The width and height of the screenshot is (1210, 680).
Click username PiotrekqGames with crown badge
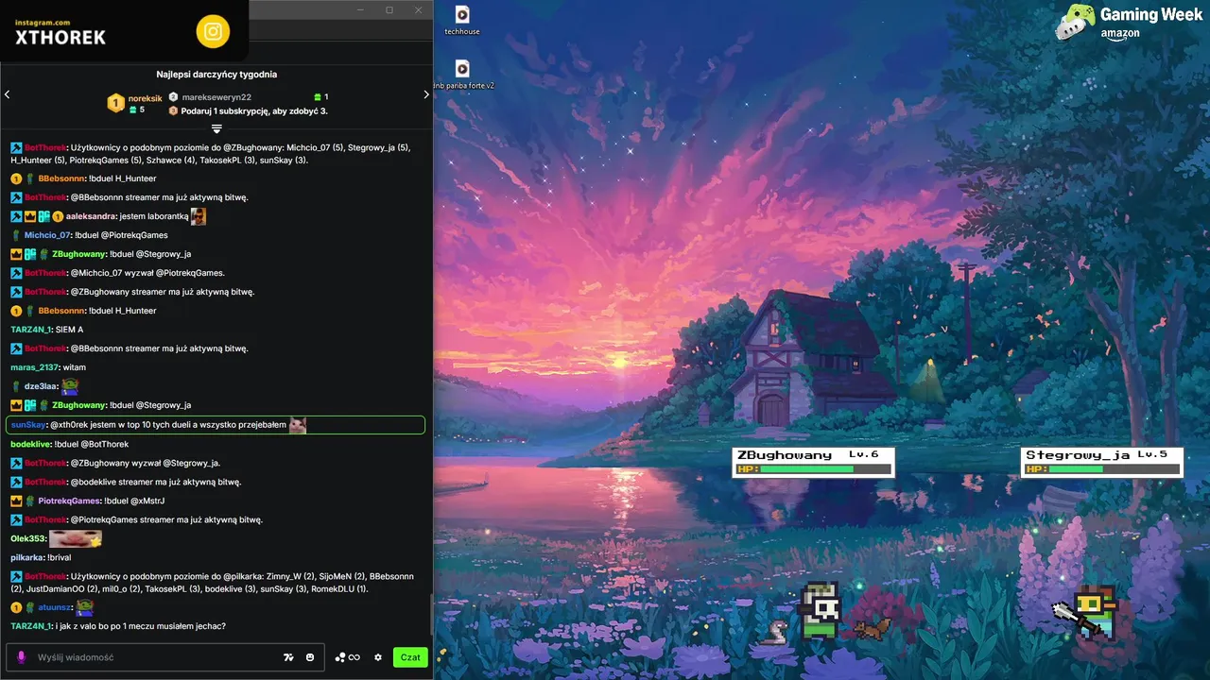(69, 501)
